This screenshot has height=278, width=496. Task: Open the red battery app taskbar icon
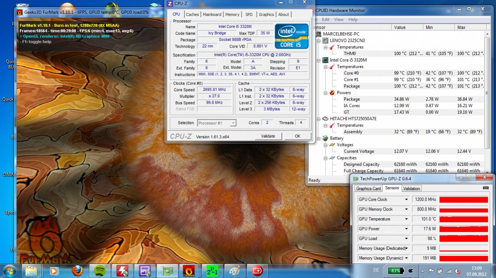click(257, 271)
